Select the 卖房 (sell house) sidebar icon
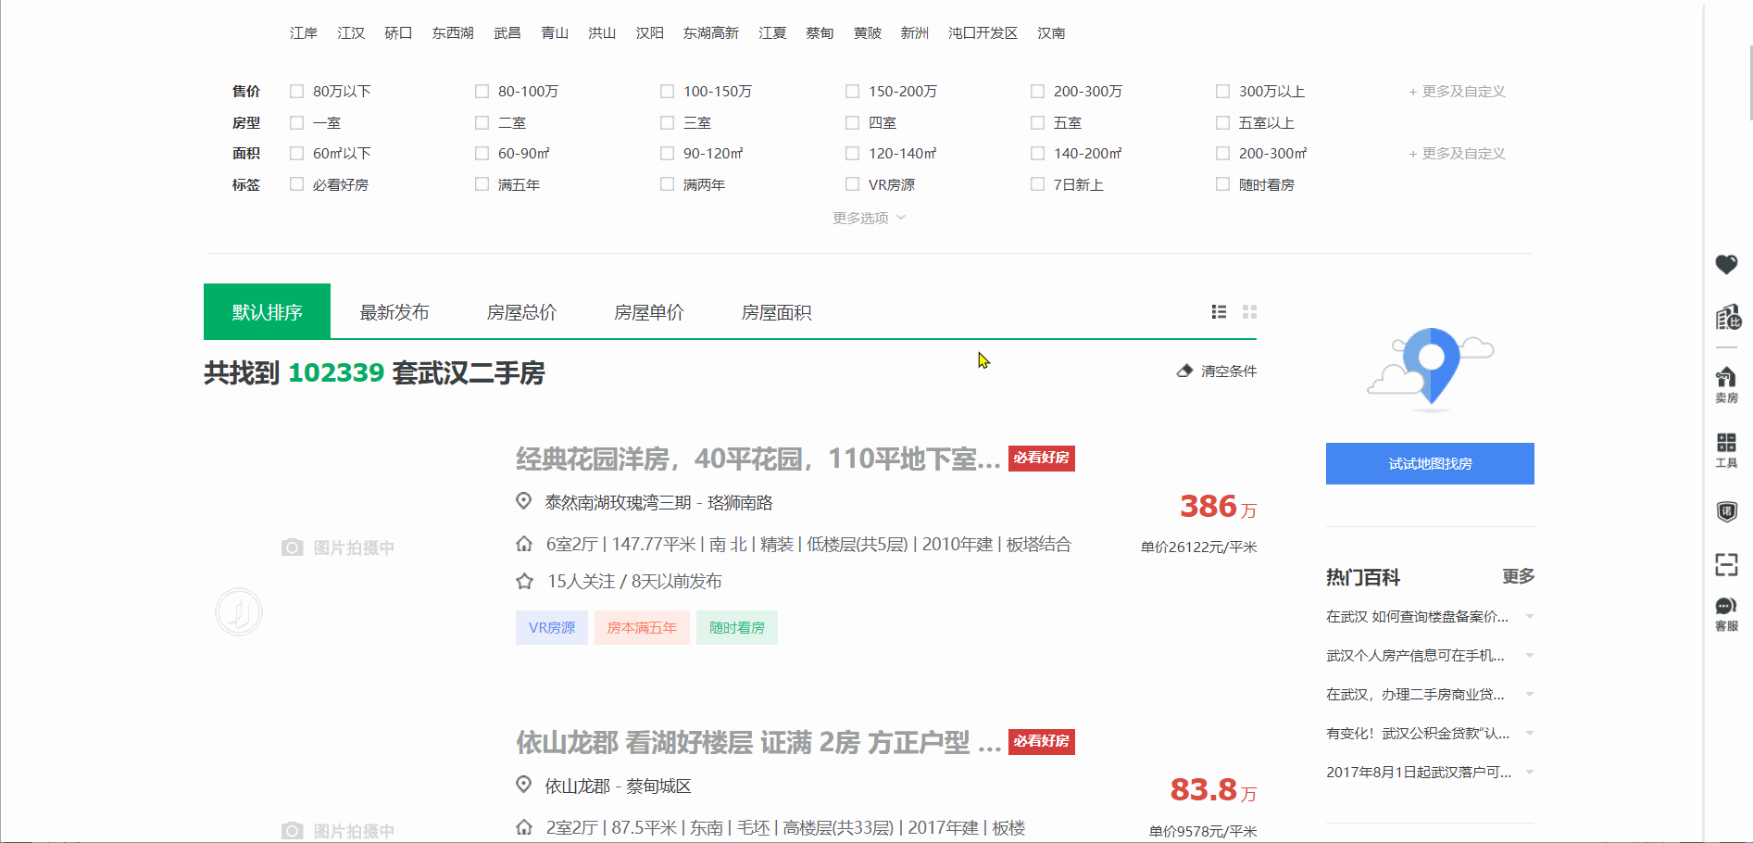This screenshot has width=1753, height=843. click(x=1726, y=382)
